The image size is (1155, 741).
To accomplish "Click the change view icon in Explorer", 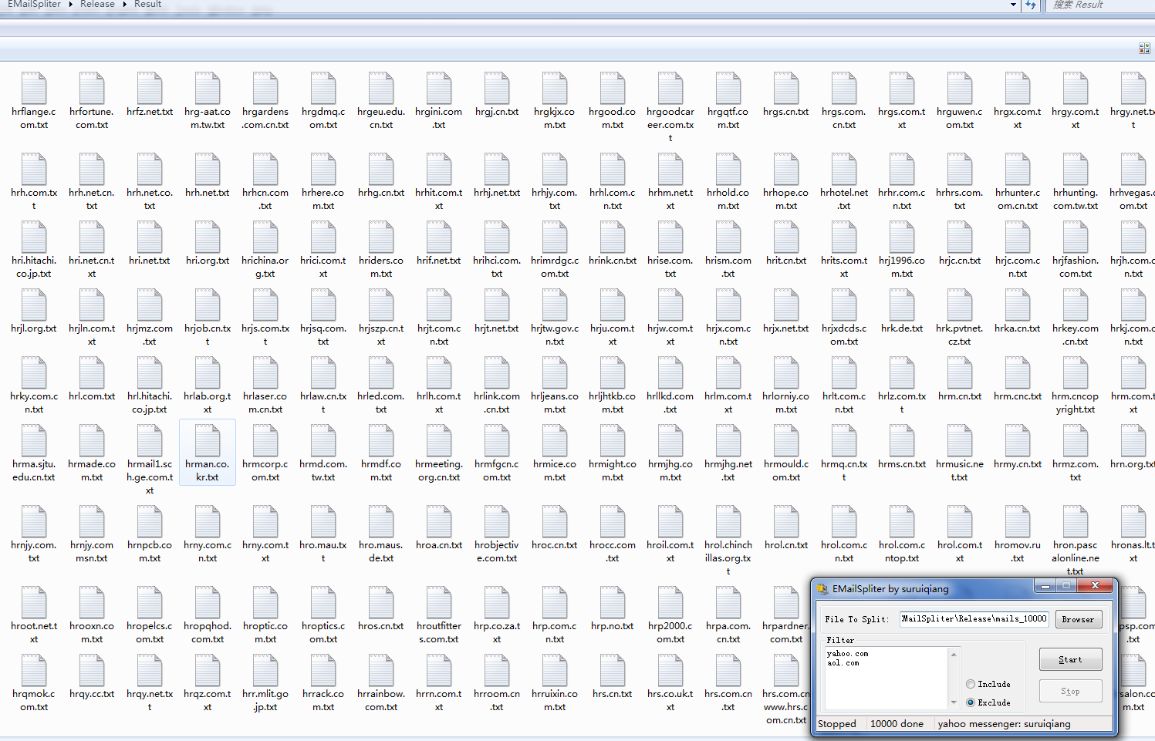I will point(1144,49).
